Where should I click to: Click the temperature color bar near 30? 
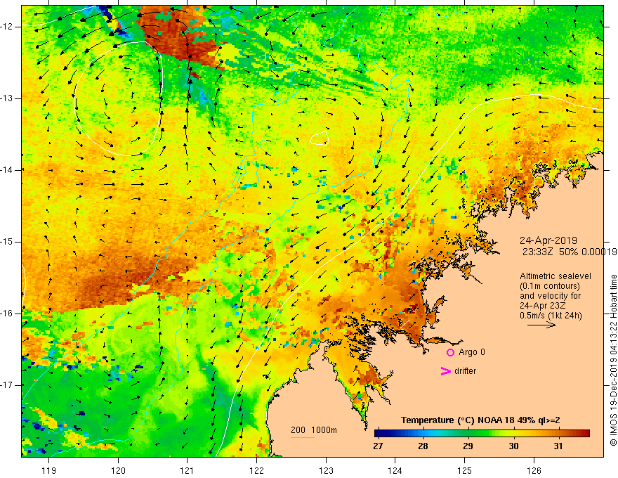click(513, 434)
